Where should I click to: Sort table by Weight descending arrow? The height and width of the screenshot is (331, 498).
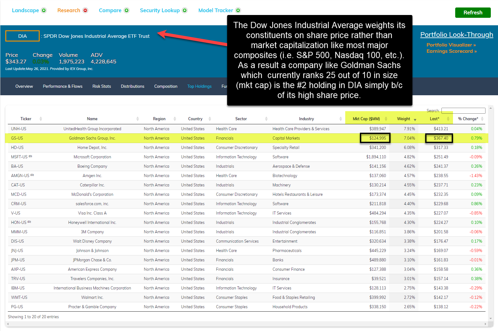pos(415,120)
